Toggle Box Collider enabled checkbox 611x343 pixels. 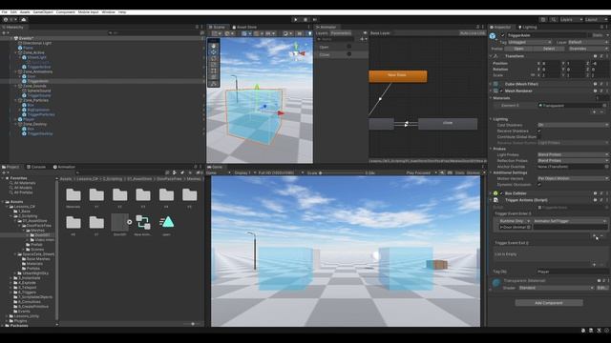click(501, 193)
